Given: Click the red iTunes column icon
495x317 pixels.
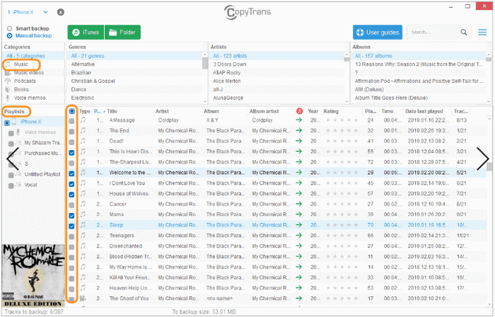Looking at the screenshot, I should click(x=299, y=111).
